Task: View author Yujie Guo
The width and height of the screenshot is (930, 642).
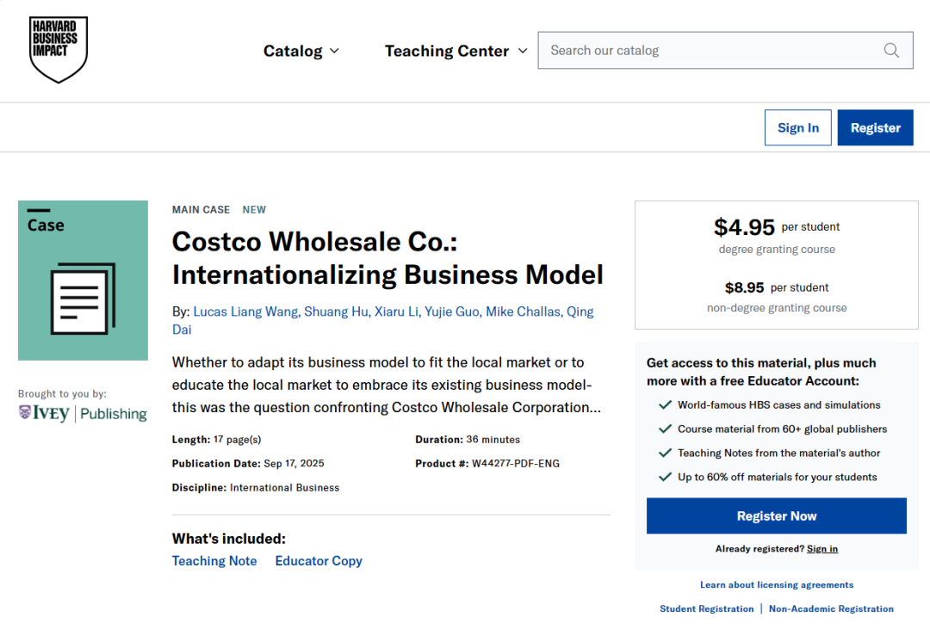Action: pos(453,312)
